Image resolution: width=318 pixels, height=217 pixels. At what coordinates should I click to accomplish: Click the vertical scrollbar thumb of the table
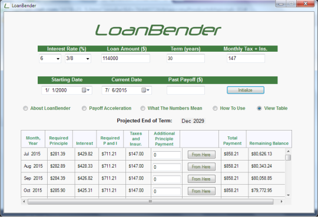point(288,158)
